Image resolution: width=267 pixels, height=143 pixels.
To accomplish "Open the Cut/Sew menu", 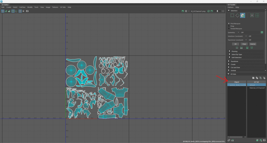I will tap(22, 7).
